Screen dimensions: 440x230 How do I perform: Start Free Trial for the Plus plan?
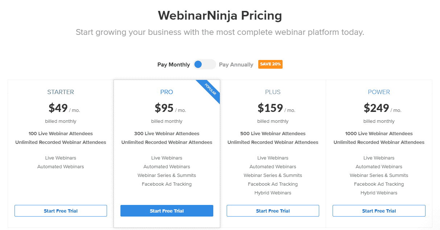pos(273,211)
